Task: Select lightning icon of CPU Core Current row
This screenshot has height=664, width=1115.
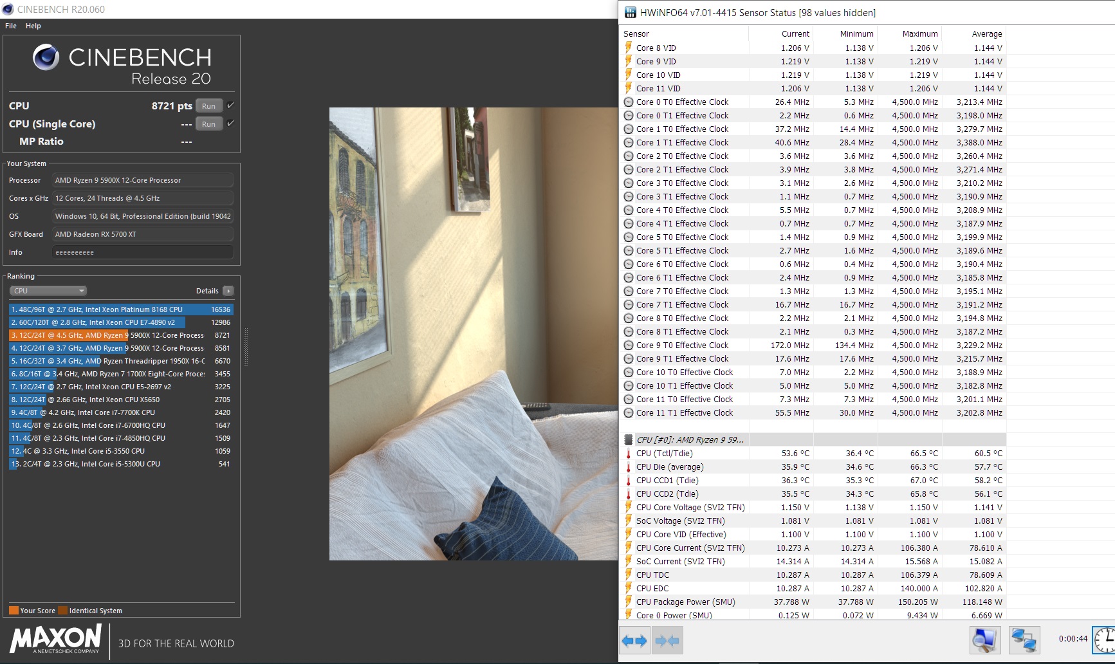Action: point(629,548)
